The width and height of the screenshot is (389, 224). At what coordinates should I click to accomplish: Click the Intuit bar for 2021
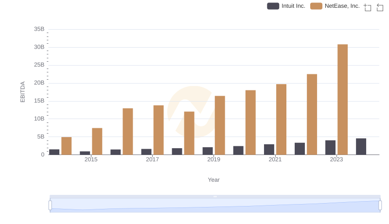[x=269, y=150]
